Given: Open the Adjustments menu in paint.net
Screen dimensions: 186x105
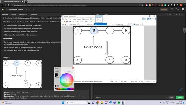Looking at the screenshot, I should [85, 19].
